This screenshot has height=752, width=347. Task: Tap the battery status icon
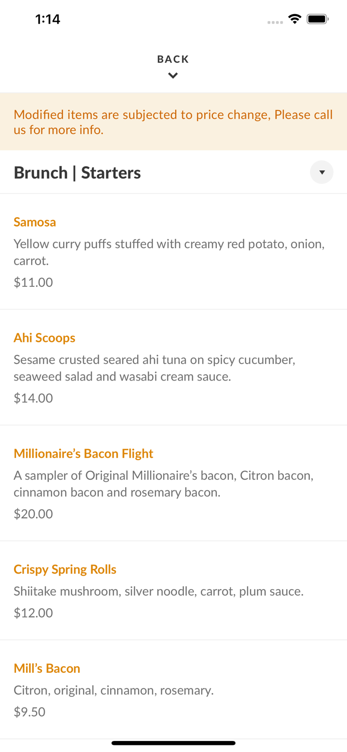(x=317, y=19)
